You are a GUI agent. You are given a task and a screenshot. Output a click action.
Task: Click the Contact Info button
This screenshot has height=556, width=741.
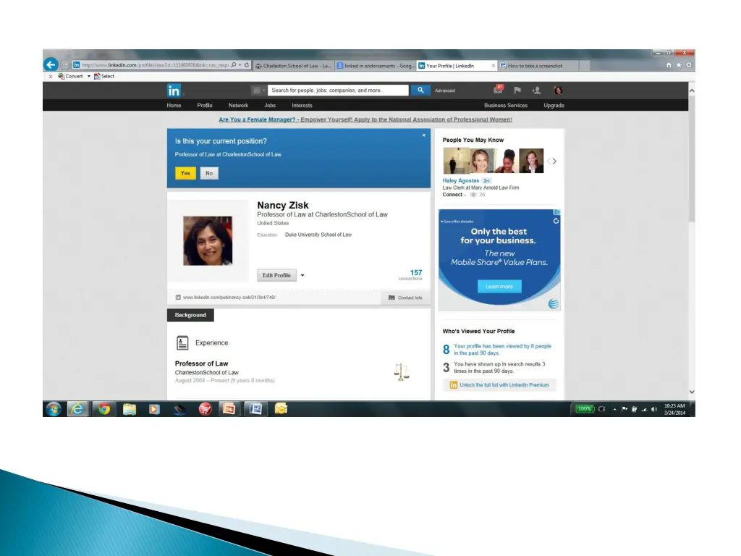405,298
